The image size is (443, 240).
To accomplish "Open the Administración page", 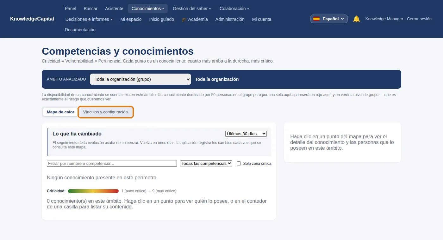I will click(230, 19).
